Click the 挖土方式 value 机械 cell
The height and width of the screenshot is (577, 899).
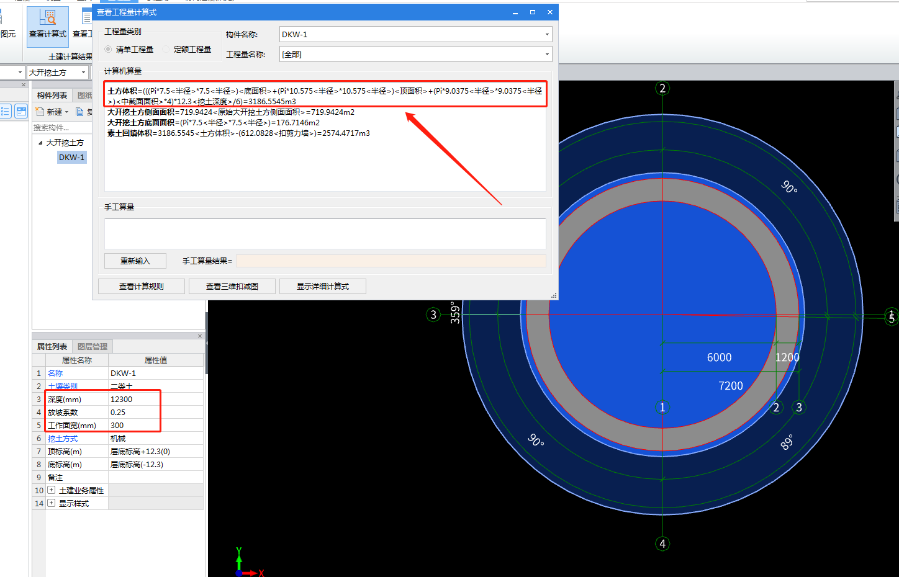[x=156, y=438]
